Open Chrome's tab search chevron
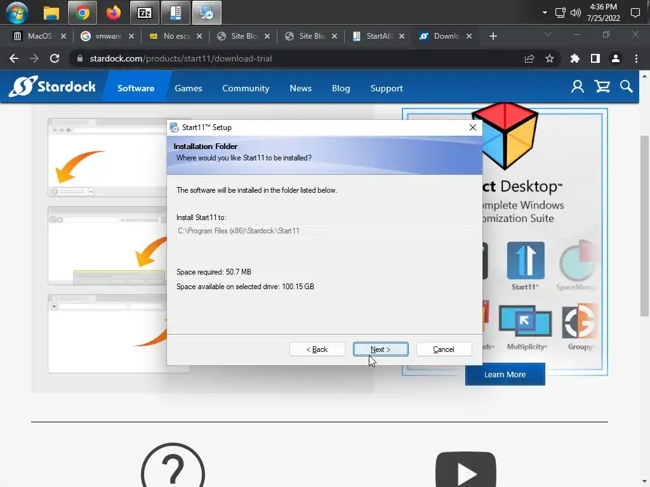Image resolution: width=650 pixels, height=487 pixels. click(548, 34)
